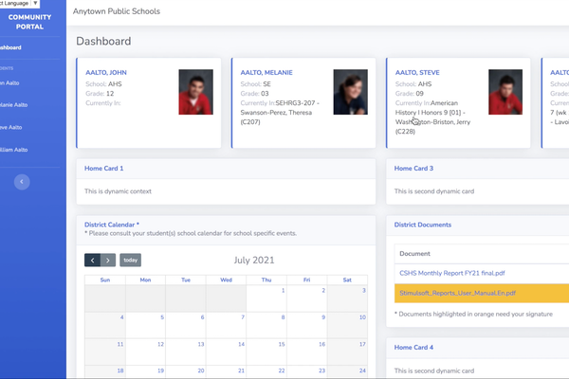This screenshot has width=569, height=379.
Task: Open the Select Language dropdown
Action: [19, 4]
